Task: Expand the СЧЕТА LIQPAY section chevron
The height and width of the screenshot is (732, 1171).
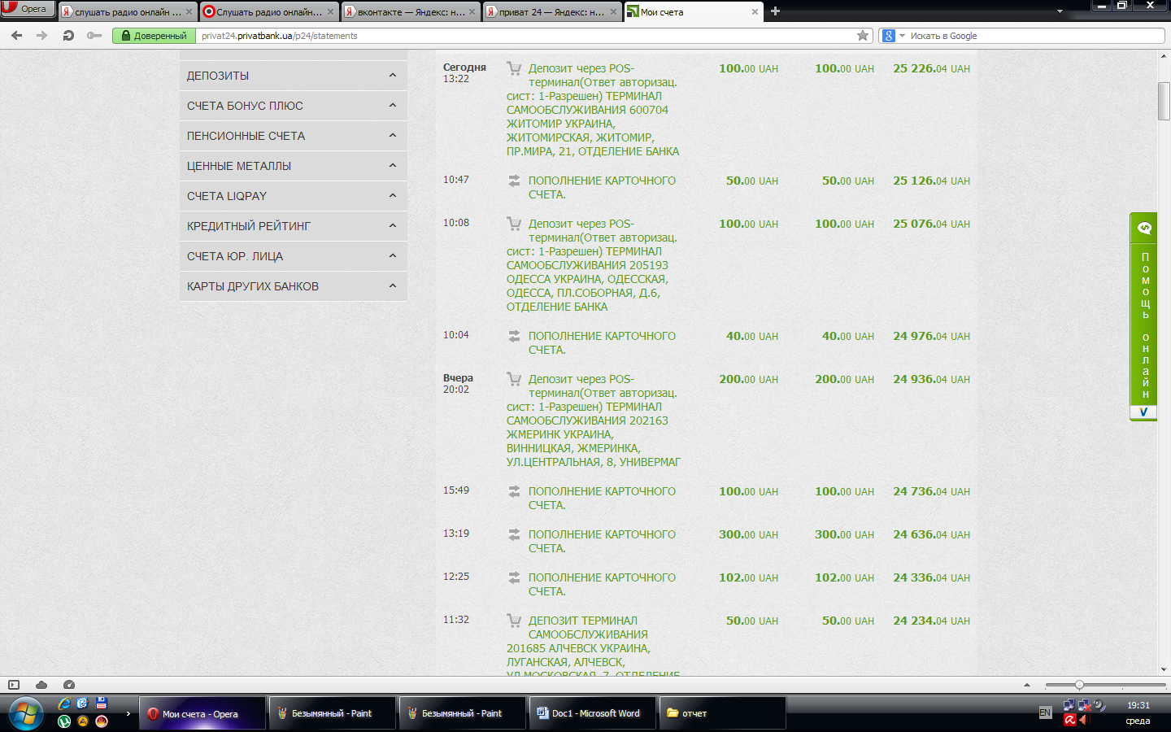Action: (x=393, y=196)
